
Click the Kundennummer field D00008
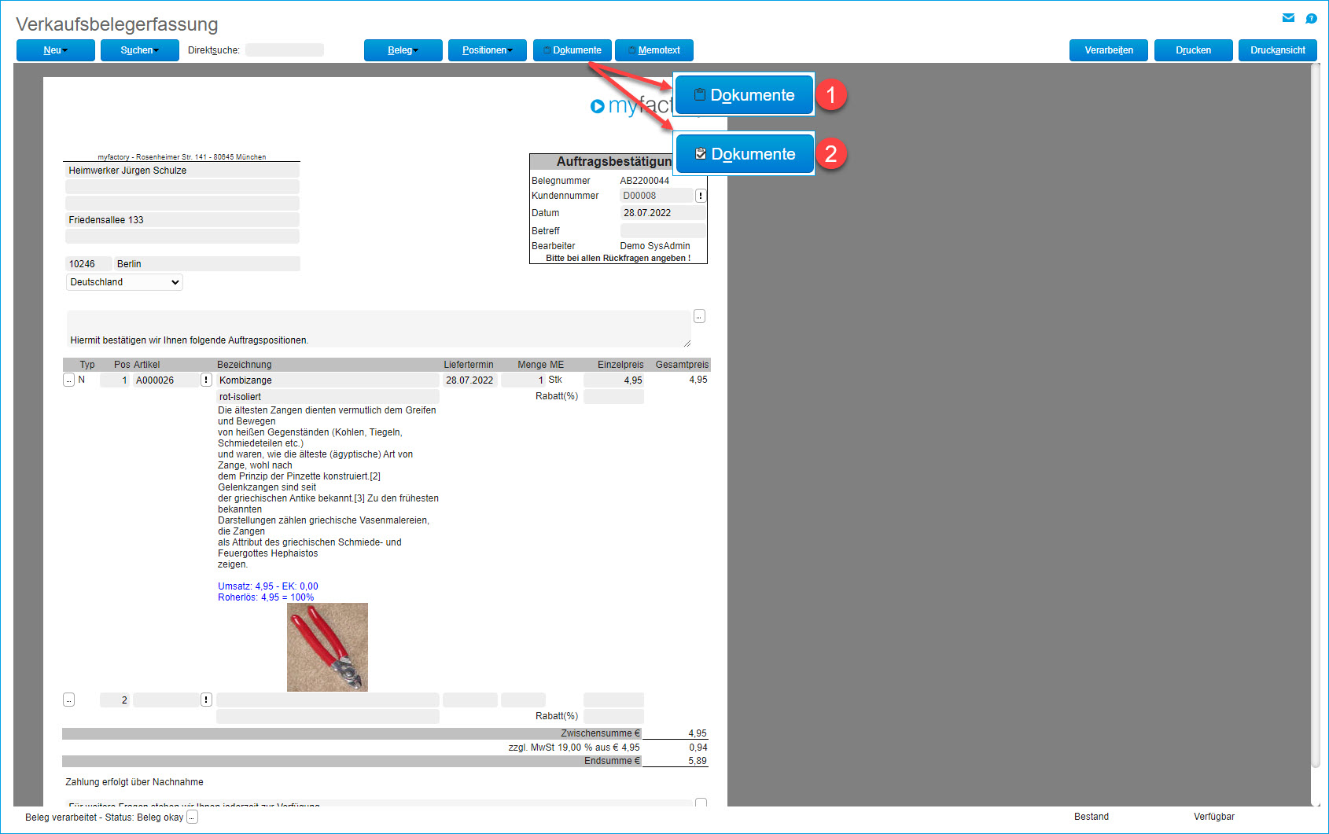657,196
